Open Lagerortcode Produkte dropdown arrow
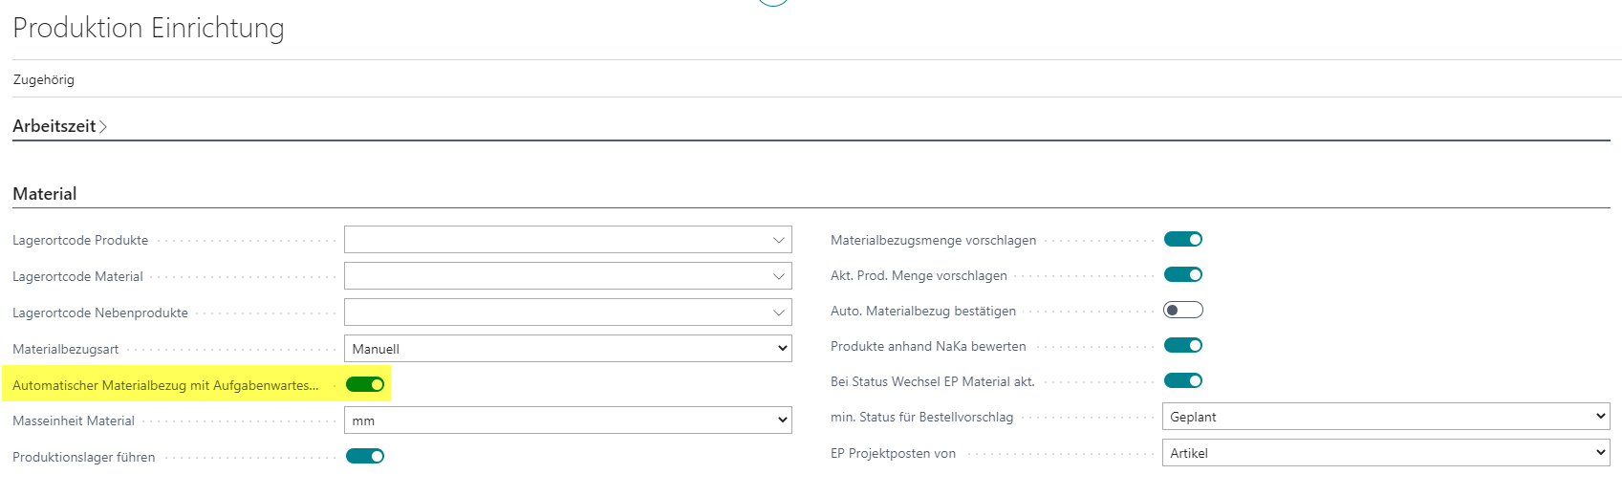 [779, 240]
